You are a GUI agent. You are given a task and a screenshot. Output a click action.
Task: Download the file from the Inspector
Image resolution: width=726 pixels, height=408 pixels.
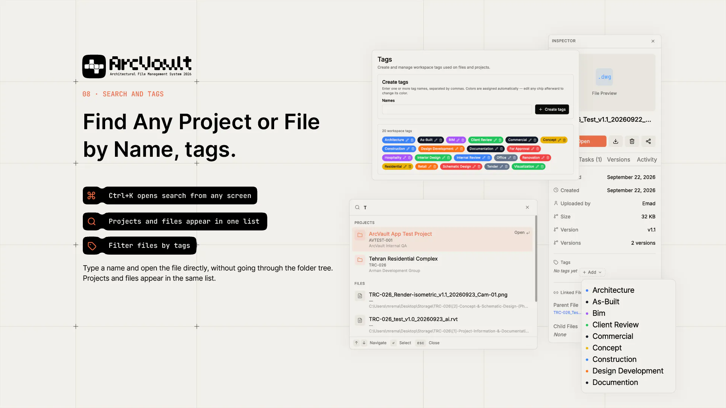coord(616,141)
